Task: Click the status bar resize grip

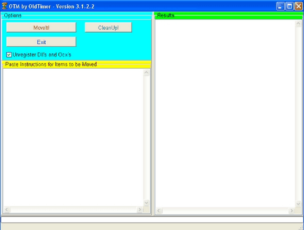Action: 301,228
